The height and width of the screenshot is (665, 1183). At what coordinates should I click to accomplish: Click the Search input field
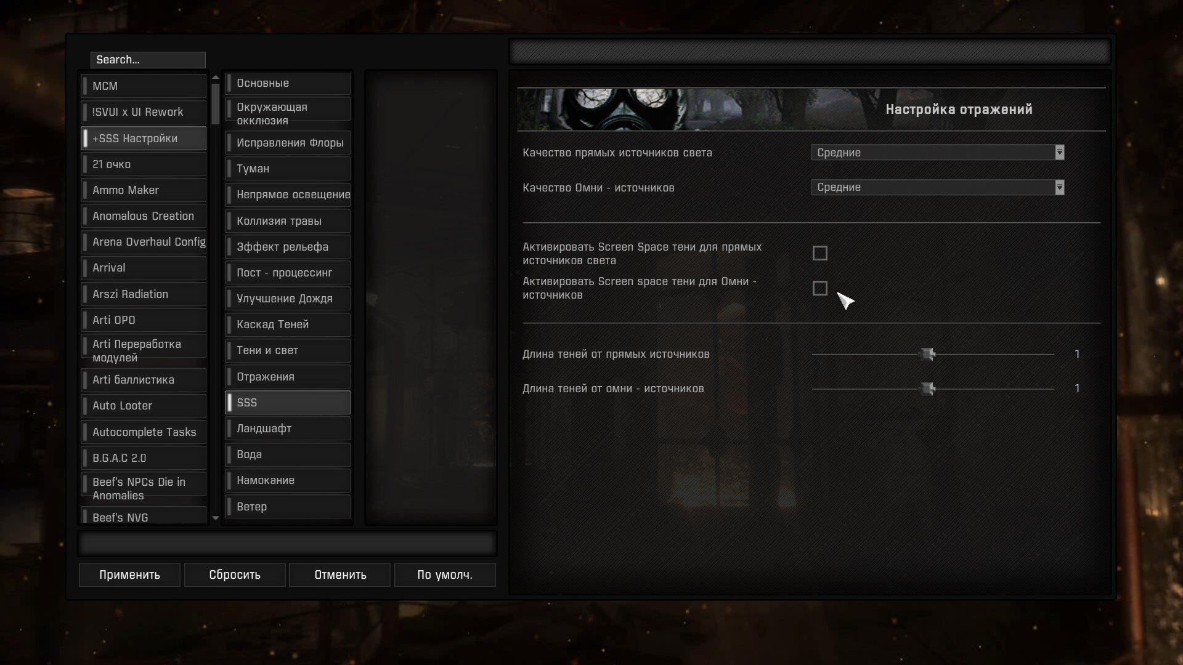pos(148,60)
